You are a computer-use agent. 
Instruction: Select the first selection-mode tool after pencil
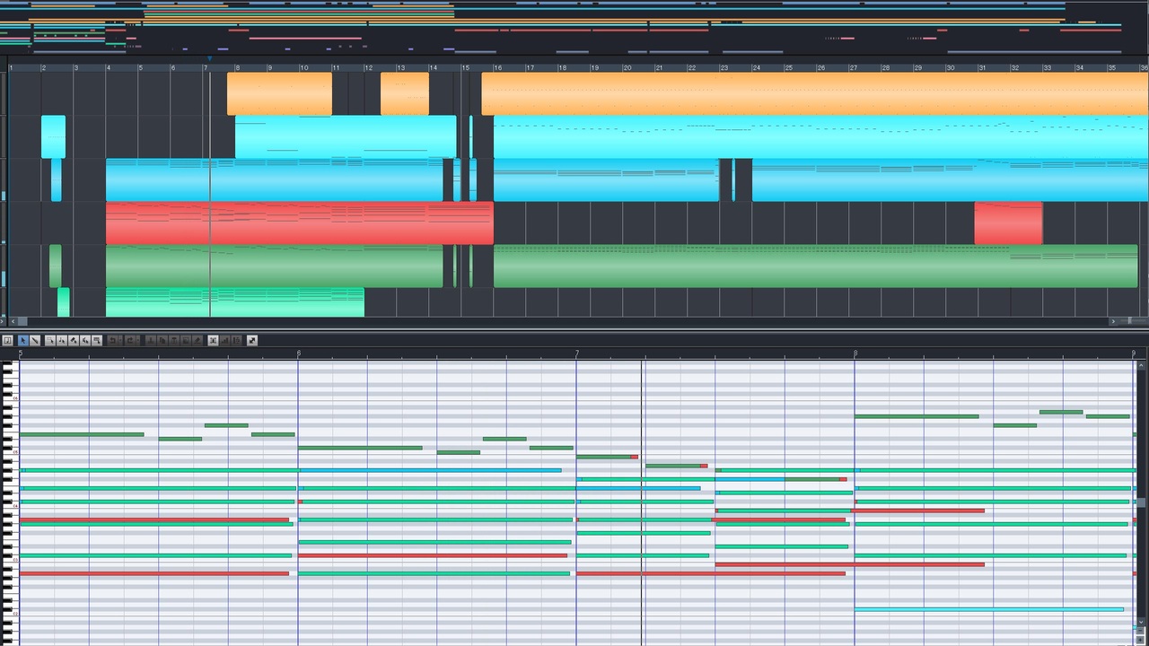coord(50,341)
